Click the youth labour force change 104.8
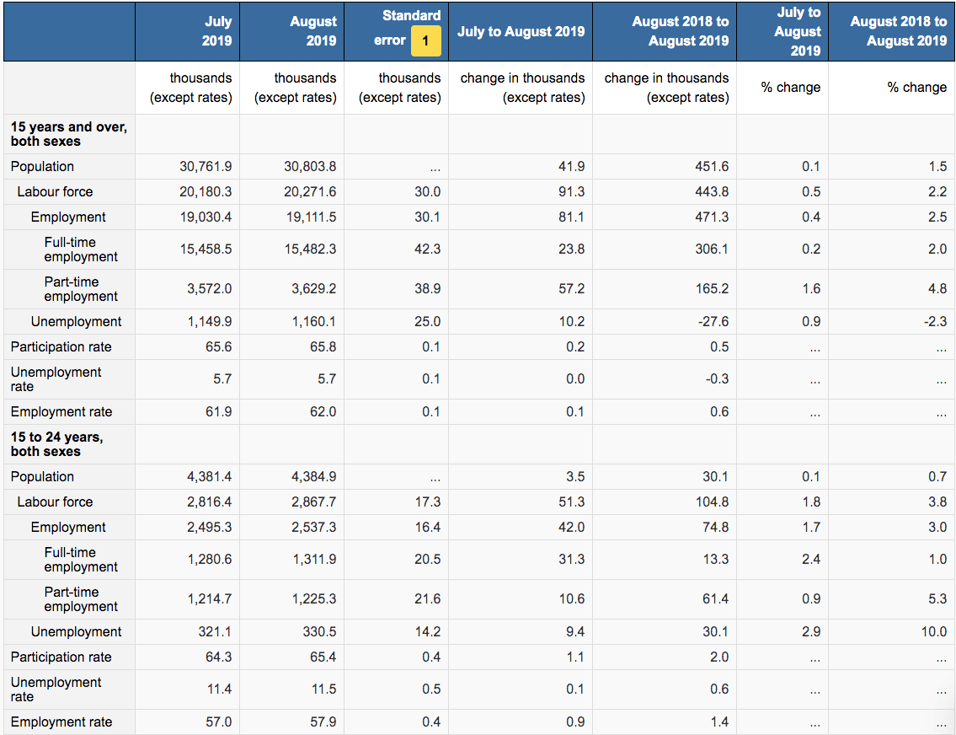 712,502
